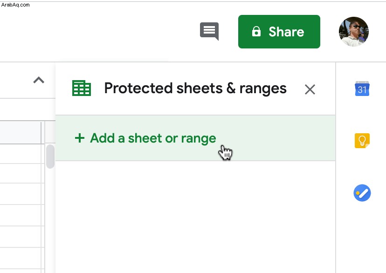Select the fourth spreadsheet row cell
The height and width of the screenshot is (273, 386).
tap(21, 215)
